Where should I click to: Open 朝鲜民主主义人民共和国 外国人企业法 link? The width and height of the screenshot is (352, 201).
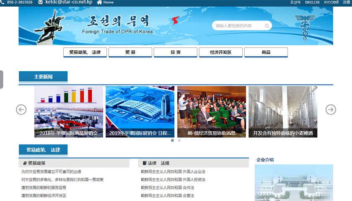(x=173, y=172)
